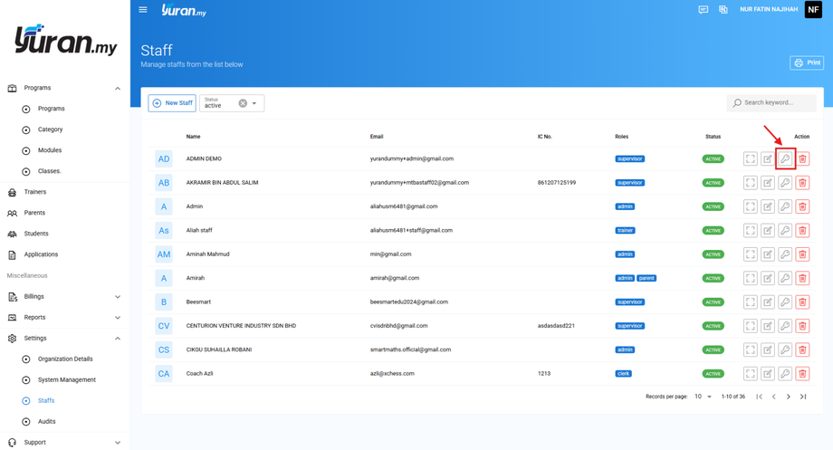
Task: Click the translate language icon in header
Action: click(723, 10)
